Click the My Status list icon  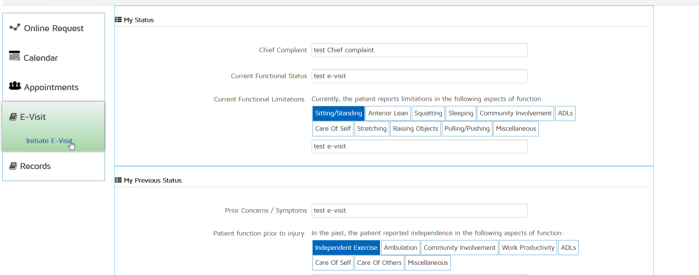tap(118, 20)
